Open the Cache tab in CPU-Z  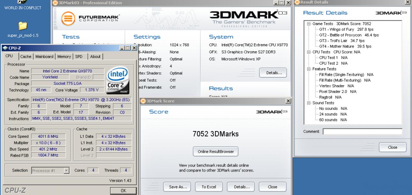pyautogui.click(x=26, y=57)
